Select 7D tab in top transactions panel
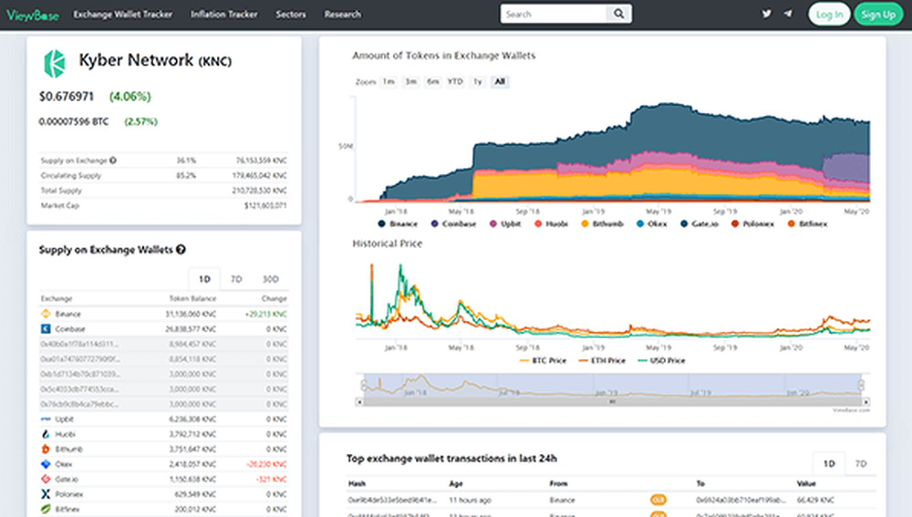912x517 pixels. (x=861, y=463)
